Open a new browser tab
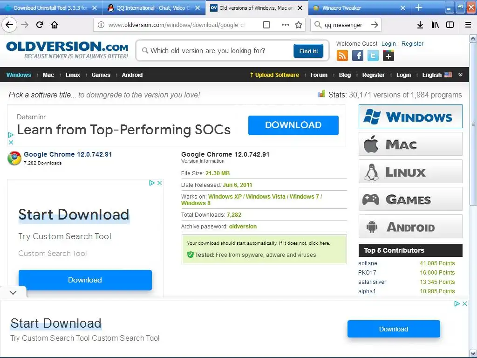This screenshot has width=477, height=358. [419, 7]
